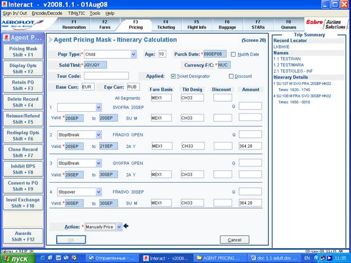Open the Windows Start button

tap(18, 259)
